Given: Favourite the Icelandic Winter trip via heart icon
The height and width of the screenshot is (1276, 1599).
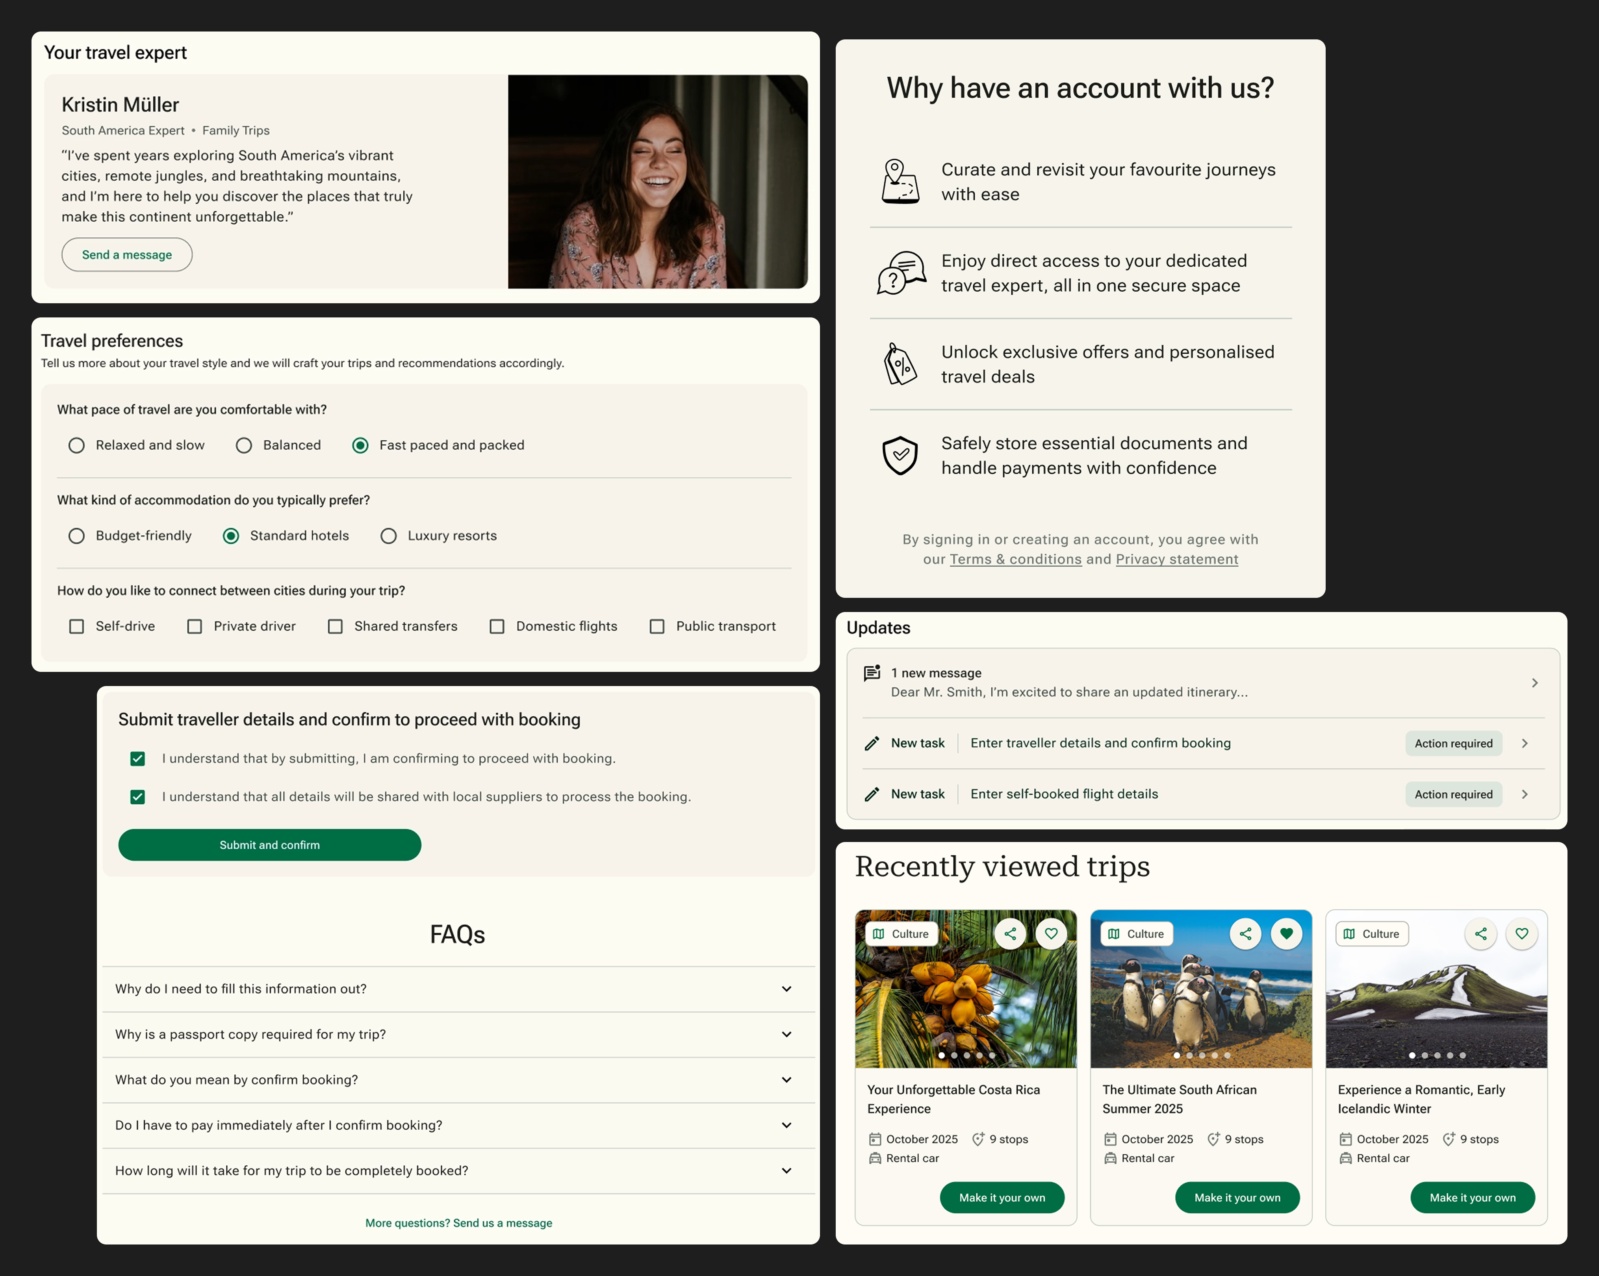Looking at the screenshot, I should point(1522,933).
